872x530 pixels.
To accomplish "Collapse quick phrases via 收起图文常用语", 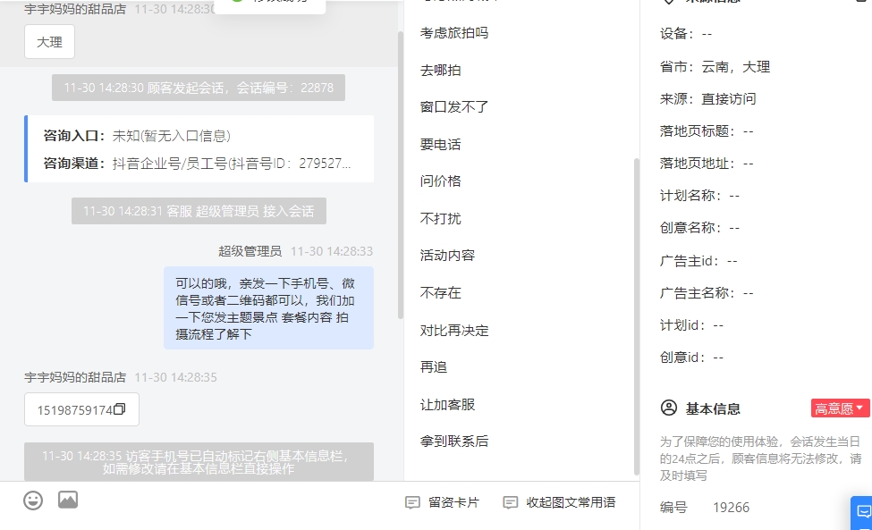I will (560, 503).
